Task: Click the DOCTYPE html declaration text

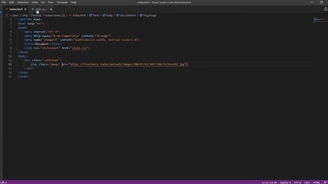Action: click(30, 19)
